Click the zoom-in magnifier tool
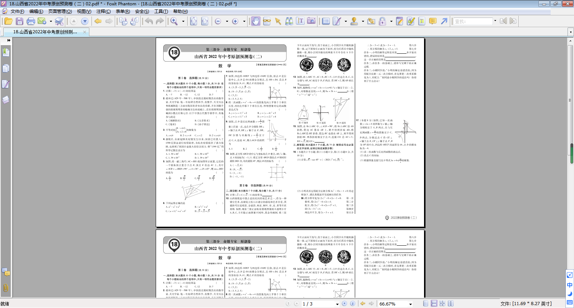 point(174,21)
